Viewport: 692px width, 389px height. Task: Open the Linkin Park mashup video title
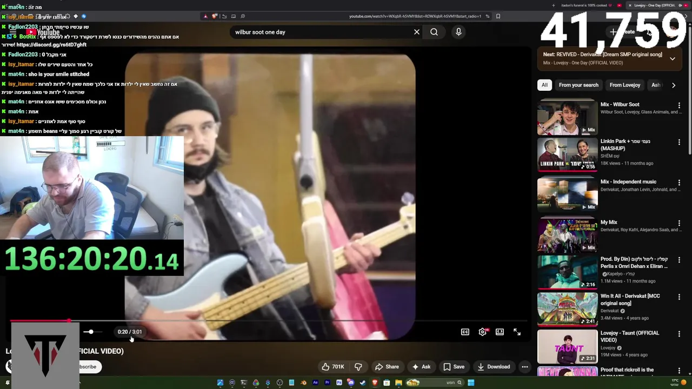[626, 145]
